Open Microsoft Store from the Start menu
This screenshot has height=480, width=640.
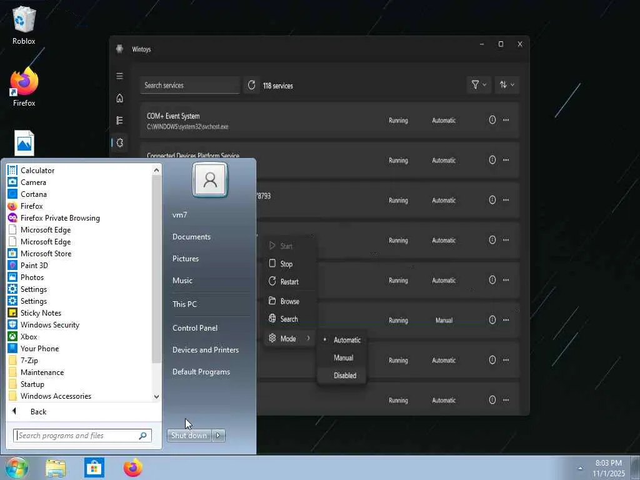point(79,254)
